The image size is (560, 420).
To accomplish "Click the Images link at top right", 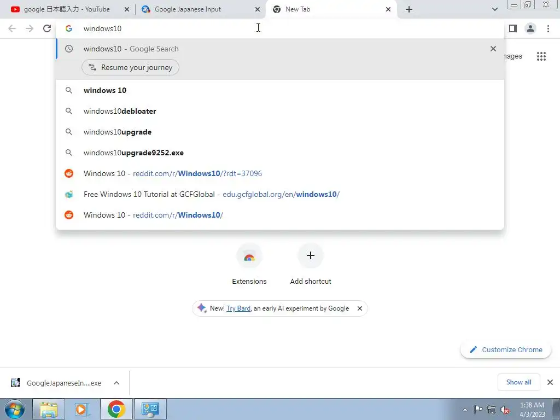I will coord(513,56).
